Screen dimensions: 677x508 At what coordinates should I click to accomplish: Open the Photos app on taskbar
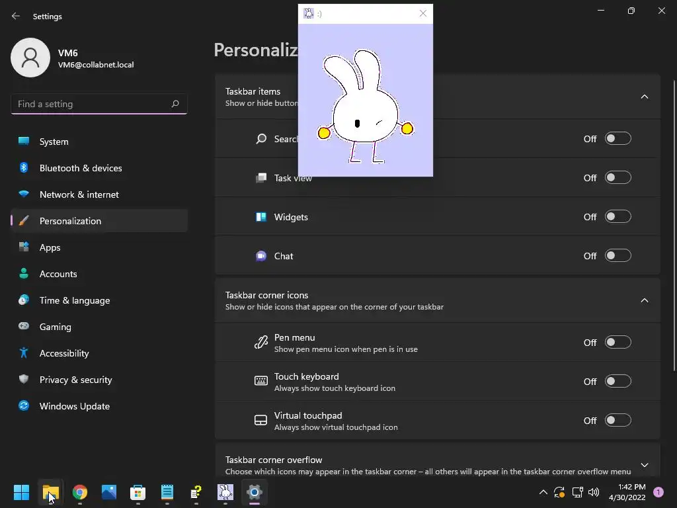tap(109, 492)
